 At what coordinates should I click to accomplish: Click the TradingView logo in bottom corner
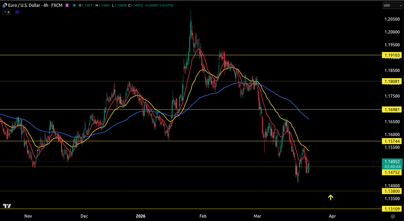pyautogui.click(x=7, y=206)
